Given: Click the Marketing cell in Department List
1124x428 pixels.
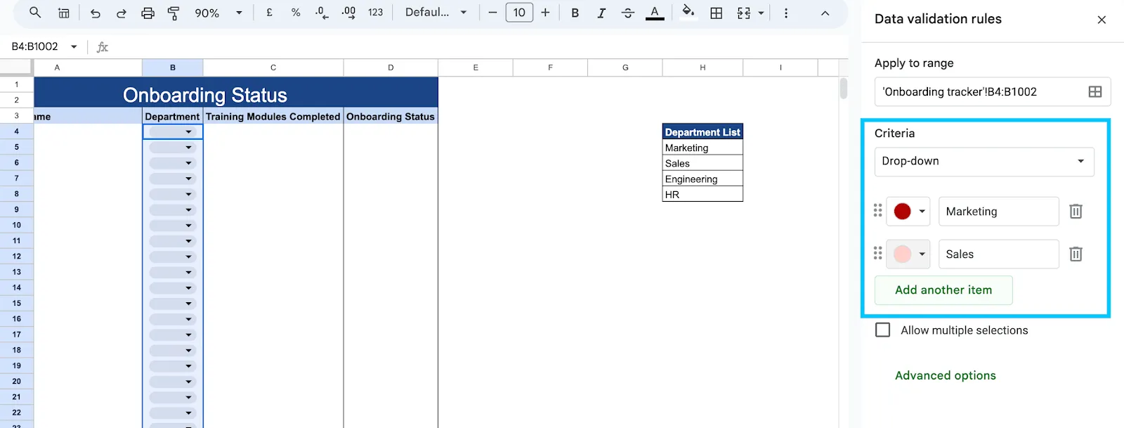Looking at the screenshot, I should (702, 148).
